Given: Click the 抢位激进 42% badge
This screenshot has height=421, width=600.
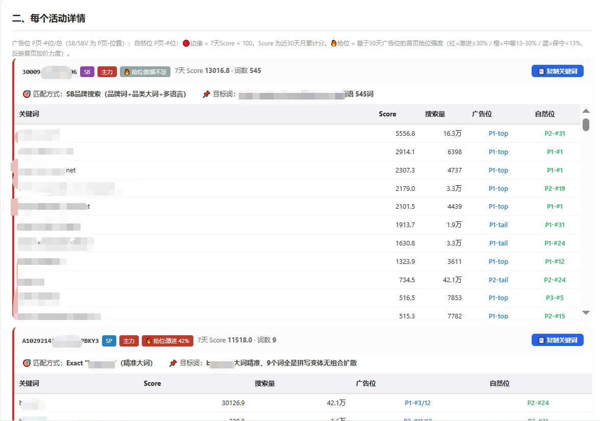Looking at the screenshot, I should [x=167, y=341].
